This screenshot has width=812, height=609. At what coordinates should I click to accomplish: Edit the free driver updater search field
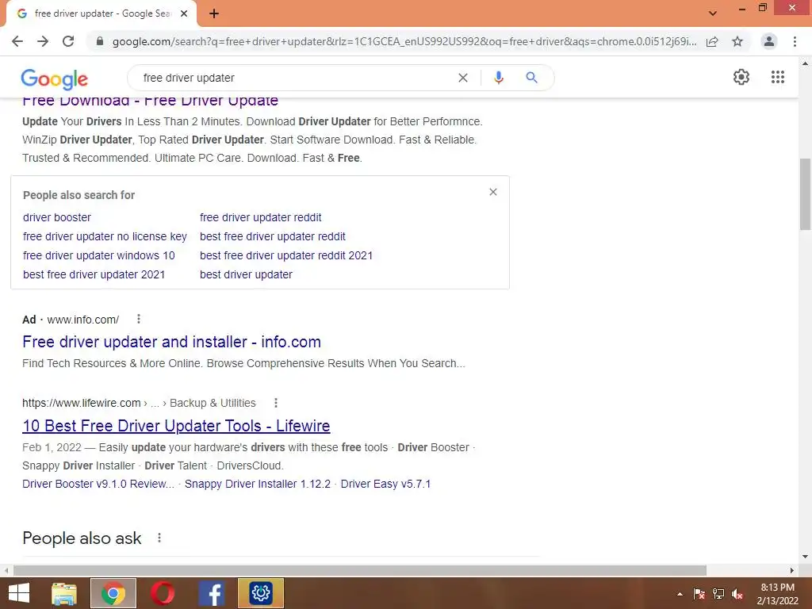295,78
